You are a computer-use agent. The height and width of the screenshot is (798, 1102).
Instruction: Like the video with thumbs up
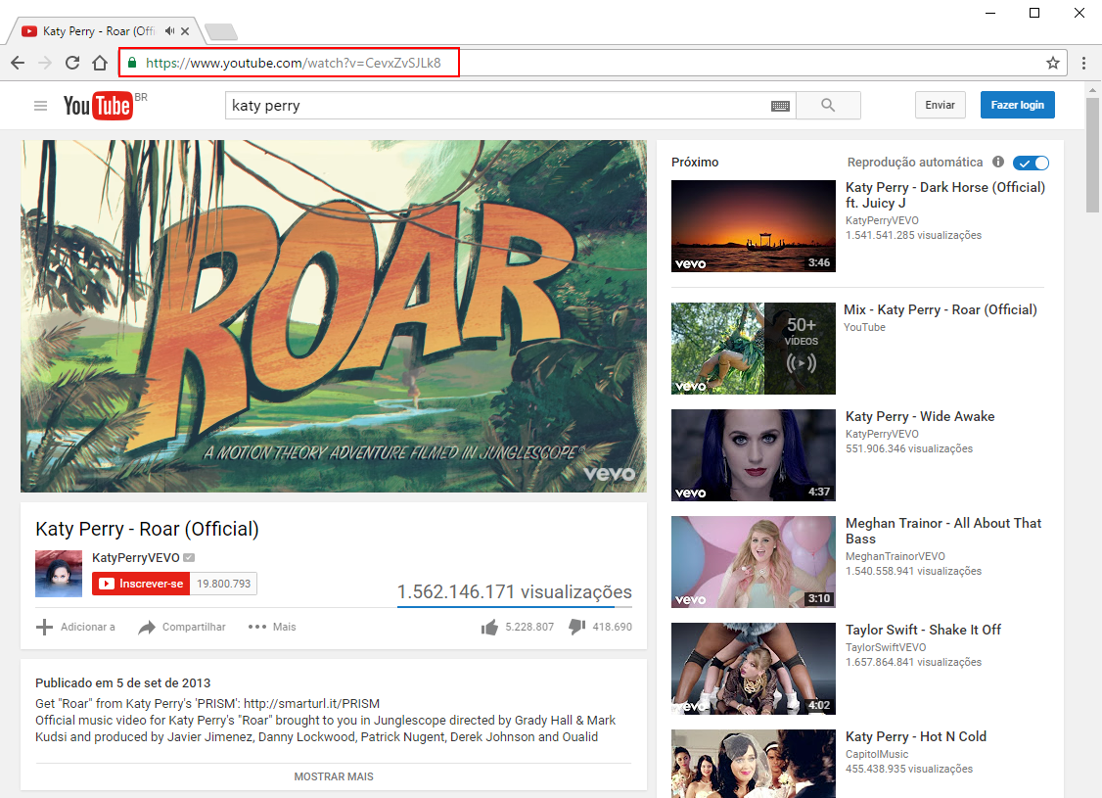coord(490,627)
